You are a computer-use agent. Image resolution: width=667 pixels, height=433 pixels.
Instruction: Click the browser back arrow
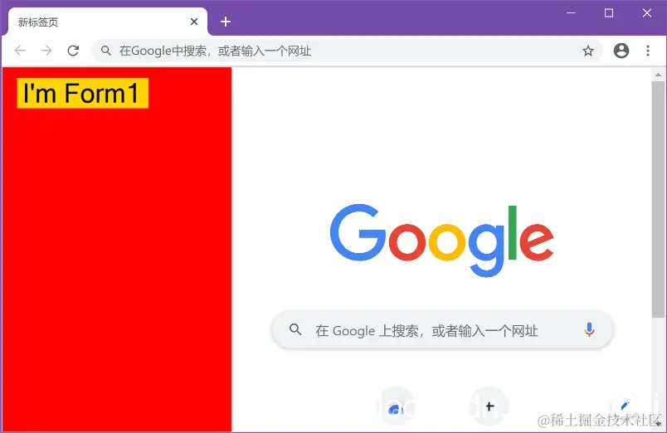pos(20,51)
